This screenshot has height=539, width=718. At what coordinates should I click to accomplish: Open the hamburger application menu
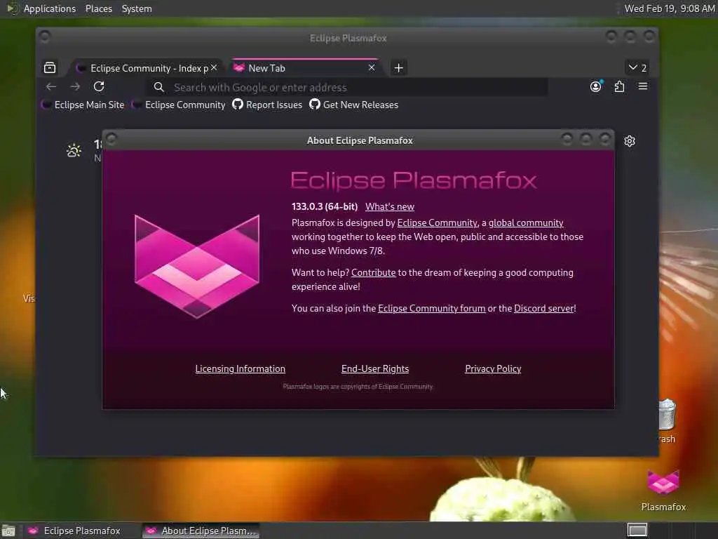(x=643, y=86)
